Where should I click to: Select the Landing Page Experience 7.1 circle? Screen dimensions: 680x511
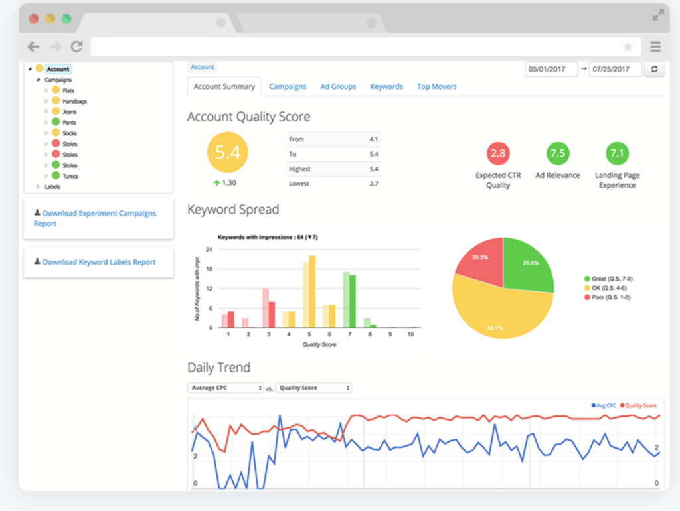pyautogui.click(x=617, y=152)
